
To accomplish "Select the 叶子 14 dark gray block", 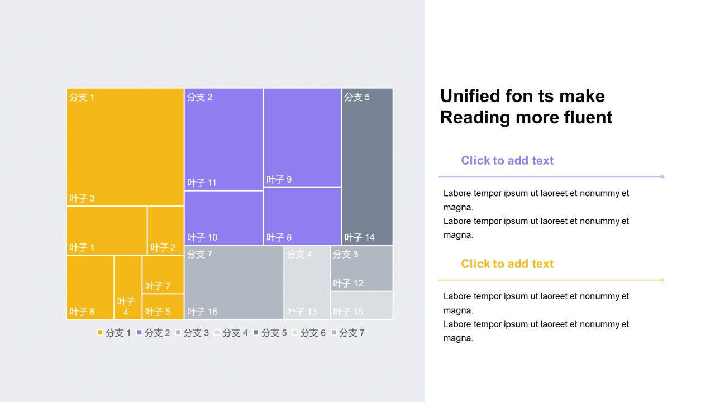I will coord(367,166).
